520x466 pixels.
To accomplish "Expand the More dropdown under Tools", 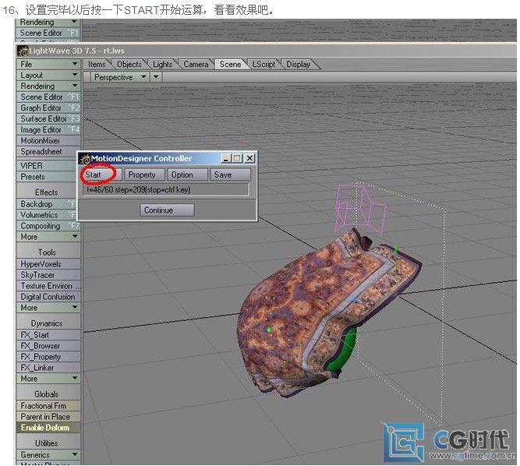I will 48,308.
